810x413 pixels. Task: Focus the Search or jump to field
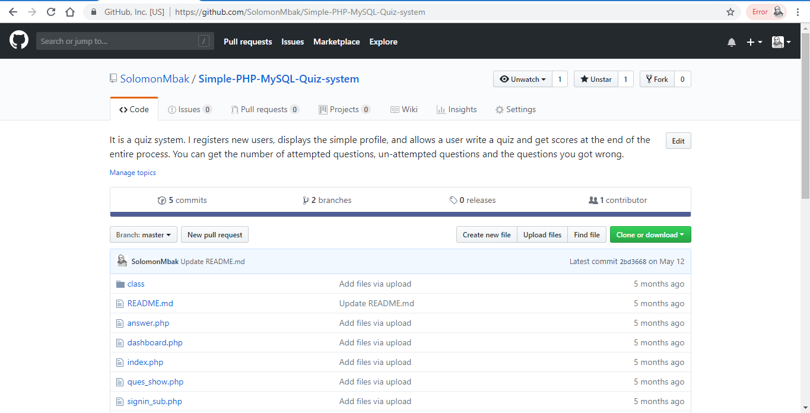(119, 42)
